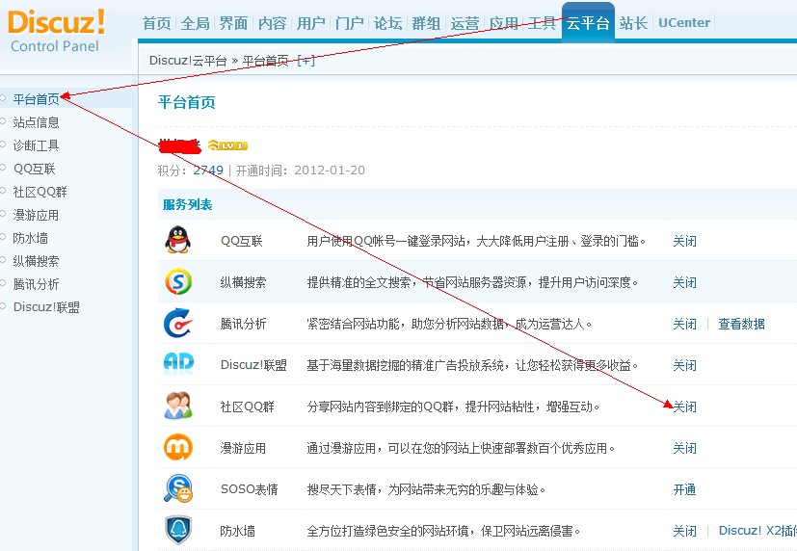
Task: Click the 积分 value 2749
Action: [x=208, y=171]
